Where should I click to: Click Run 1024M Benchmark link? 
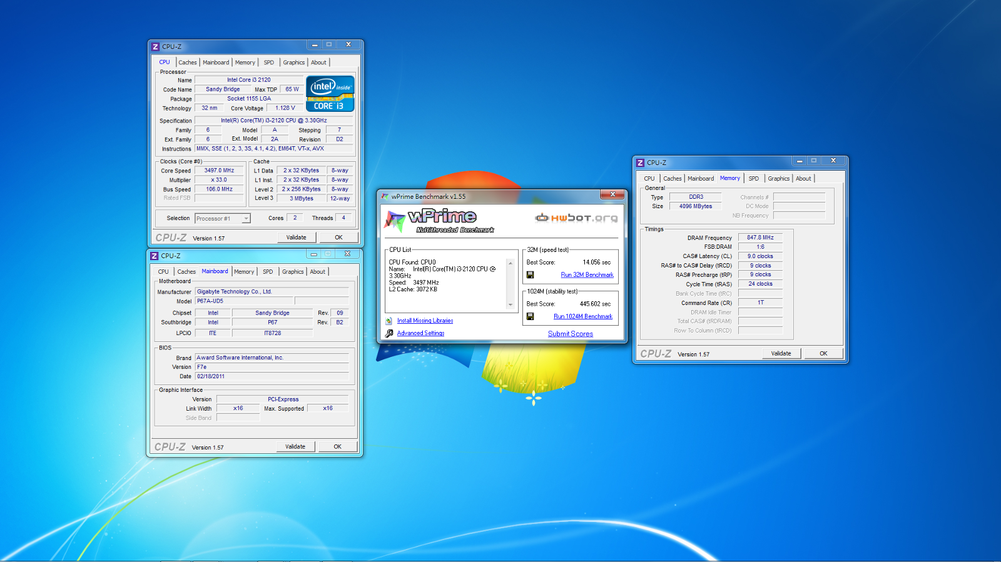583,316
